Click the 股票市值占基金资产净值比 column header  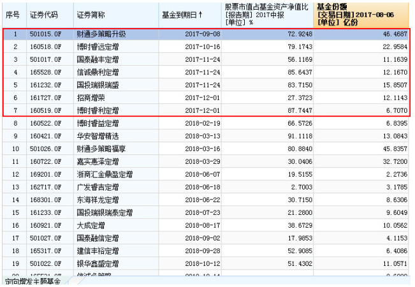267,15
